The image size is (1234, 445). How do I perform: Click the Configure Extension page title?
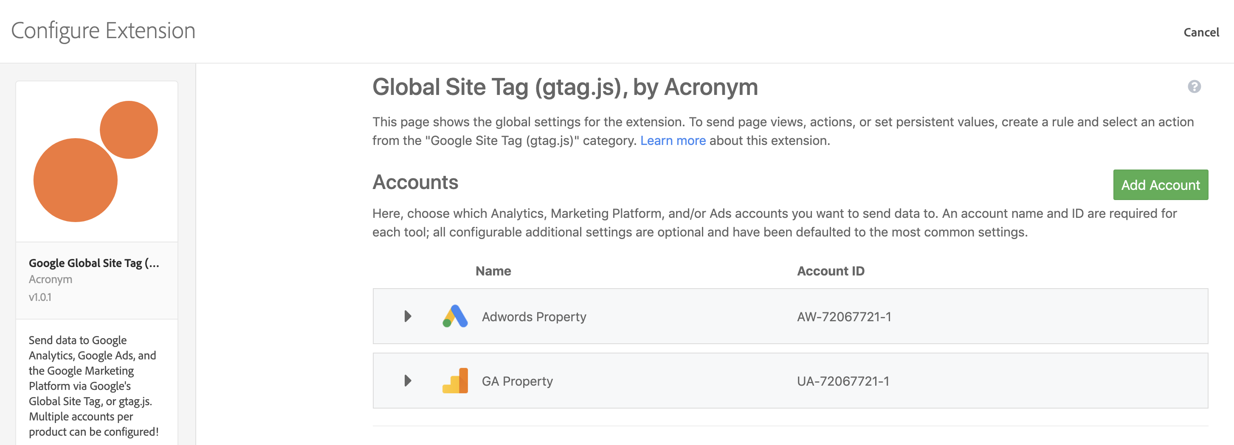pyautogui.click(x=103, y=31)
